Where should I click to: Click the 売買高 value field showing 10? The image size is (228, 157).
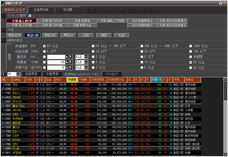(56, 62)
